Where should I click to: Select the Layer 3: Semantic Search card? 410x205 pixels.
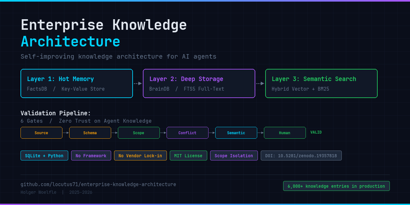[x=321, y=83]
